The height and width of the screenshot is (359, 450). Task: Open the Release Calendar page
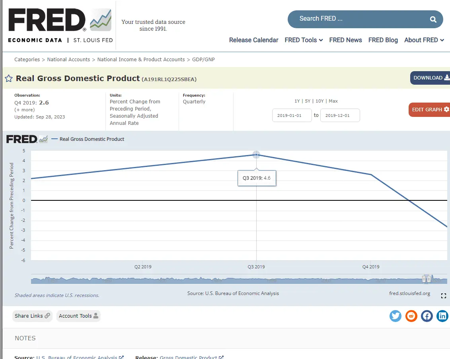click(253, 40)
